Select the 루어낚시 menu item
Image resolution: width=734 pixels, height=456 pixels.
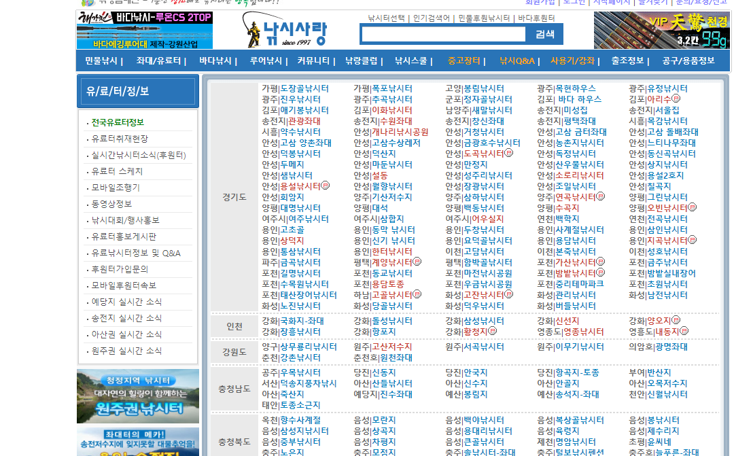coord(266,61)
